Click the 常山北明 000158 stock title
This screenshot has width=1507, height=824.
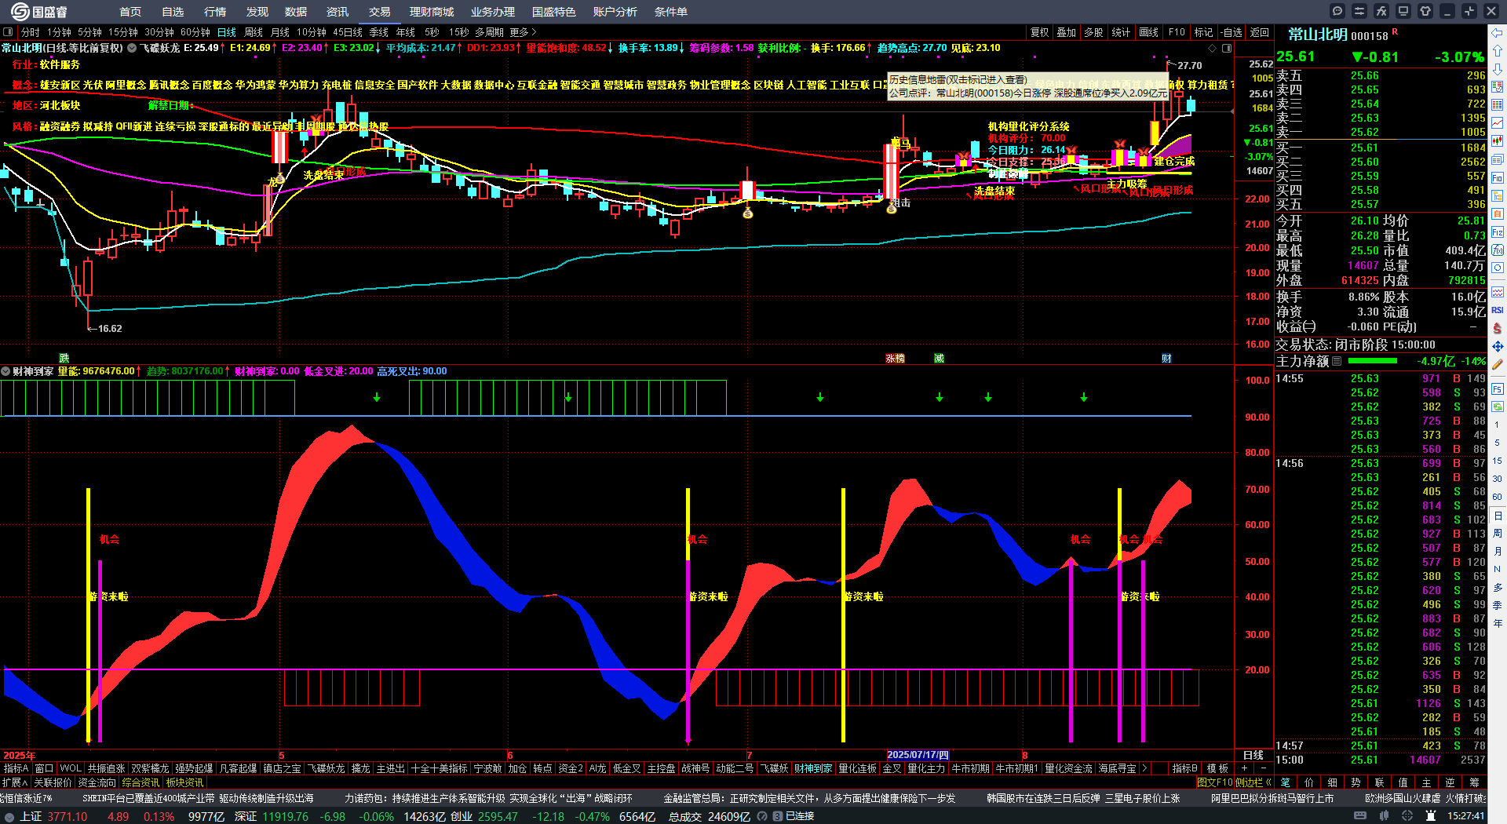pyautogui.click(x=1337, y=35)
